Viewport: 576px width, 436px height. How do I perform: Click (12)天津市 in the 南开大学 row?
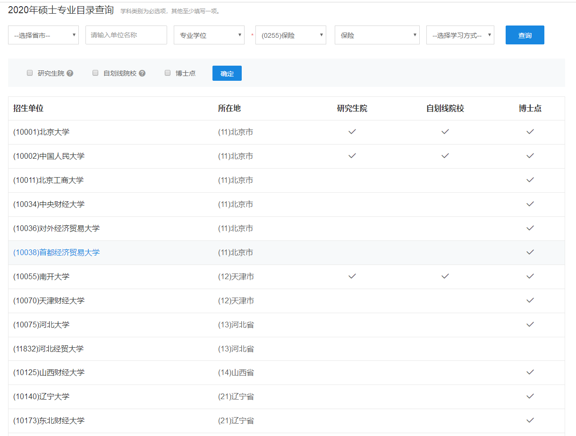236,277
